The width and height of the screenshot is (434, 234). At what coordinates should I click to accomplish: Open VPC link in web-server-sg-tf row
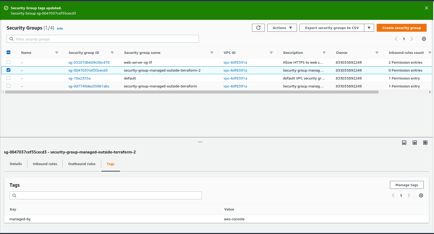click(x=235, y=62)
